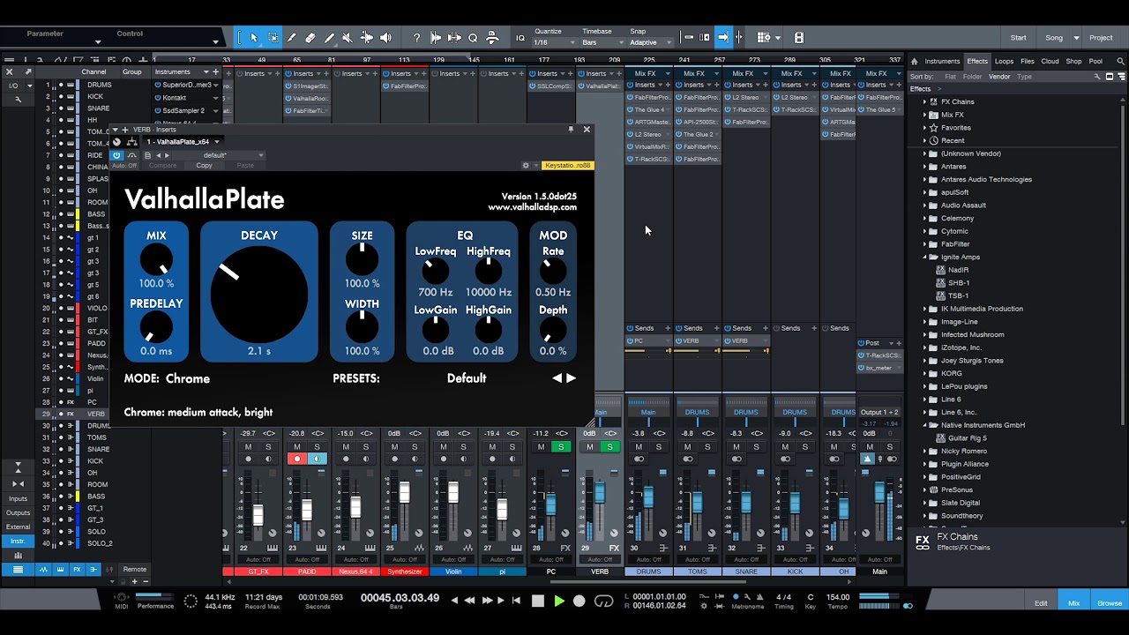Collapse the Native Instruments GmbH folder
1129x635 pixels.
[x=924, y=425]
